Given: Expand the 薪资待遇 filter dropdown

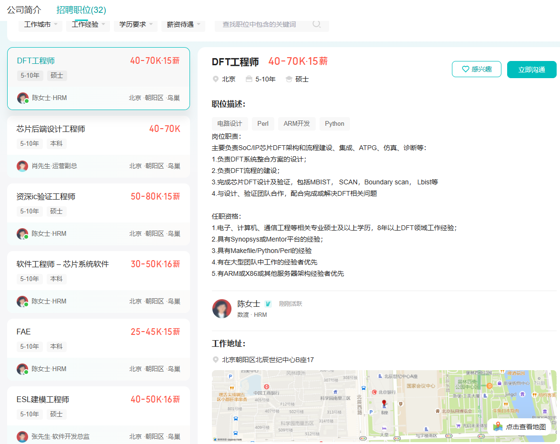Looking at the screenshot, I should (x=183, y=24).
